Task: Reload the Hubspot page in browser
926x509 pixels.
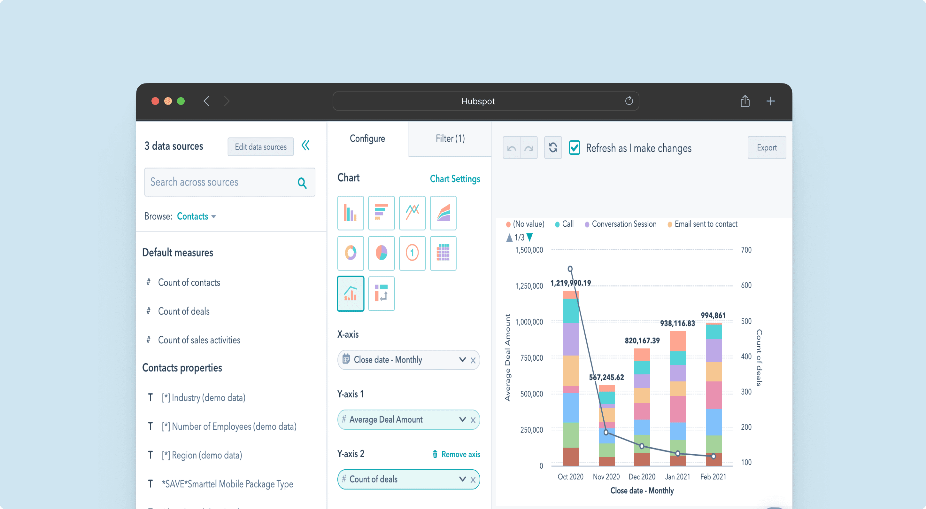Action: [629, 101]
